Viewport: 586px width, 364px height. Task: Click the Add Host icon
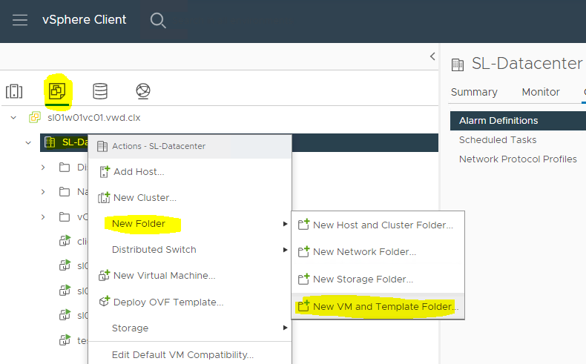(x=105, y=172)
